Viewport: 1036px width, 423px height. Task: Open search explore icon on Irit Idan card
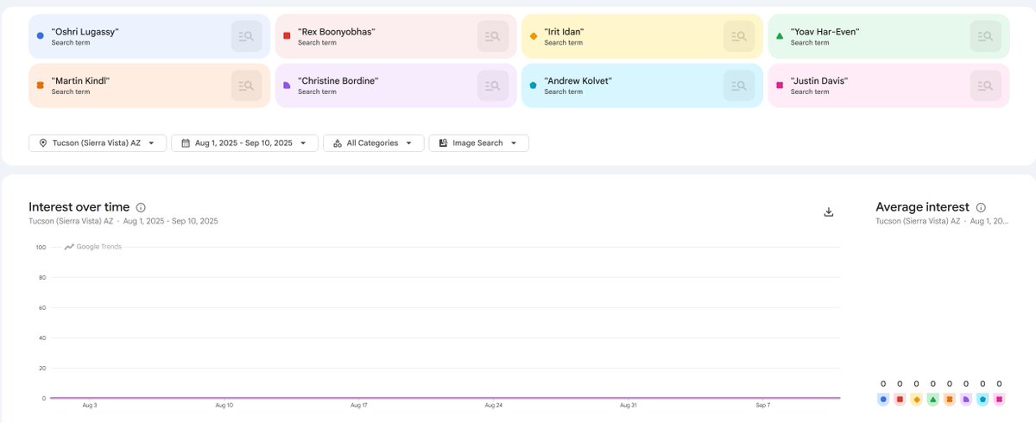click(x=738, y=36)
